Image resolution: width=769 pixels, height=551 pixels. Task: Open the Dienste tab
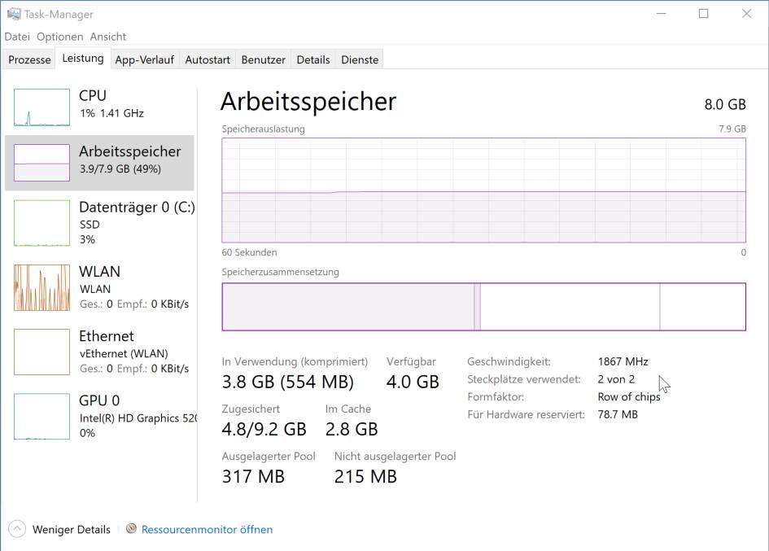click(x=360, y=59)
